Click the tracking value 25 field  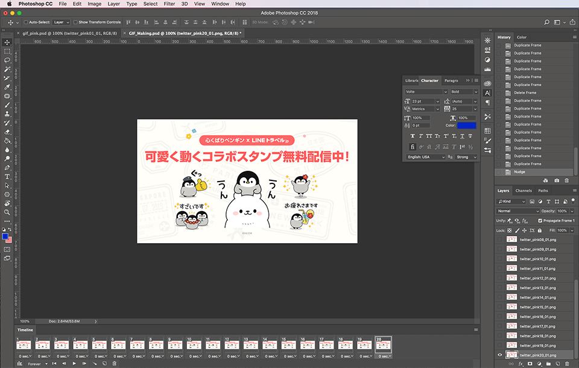click(x=461, y=109)
